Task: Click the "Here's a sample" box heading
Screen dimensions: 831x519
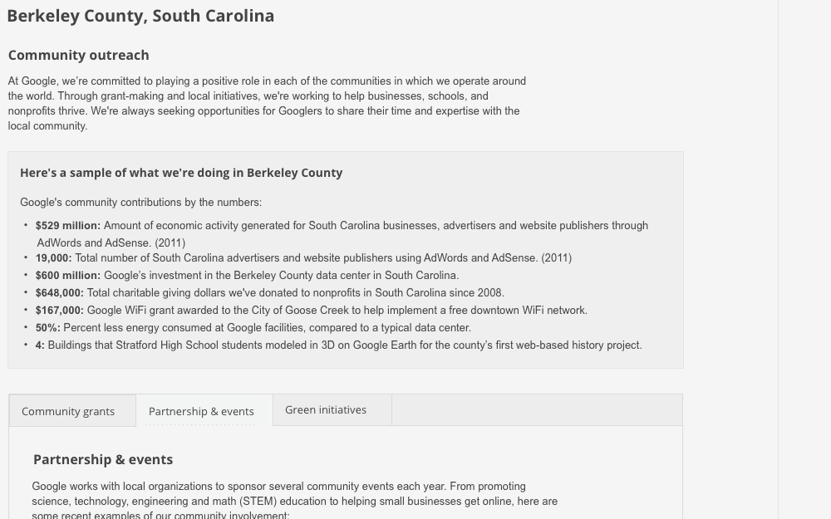Action: pyautogui.click(x=181, y=173)
